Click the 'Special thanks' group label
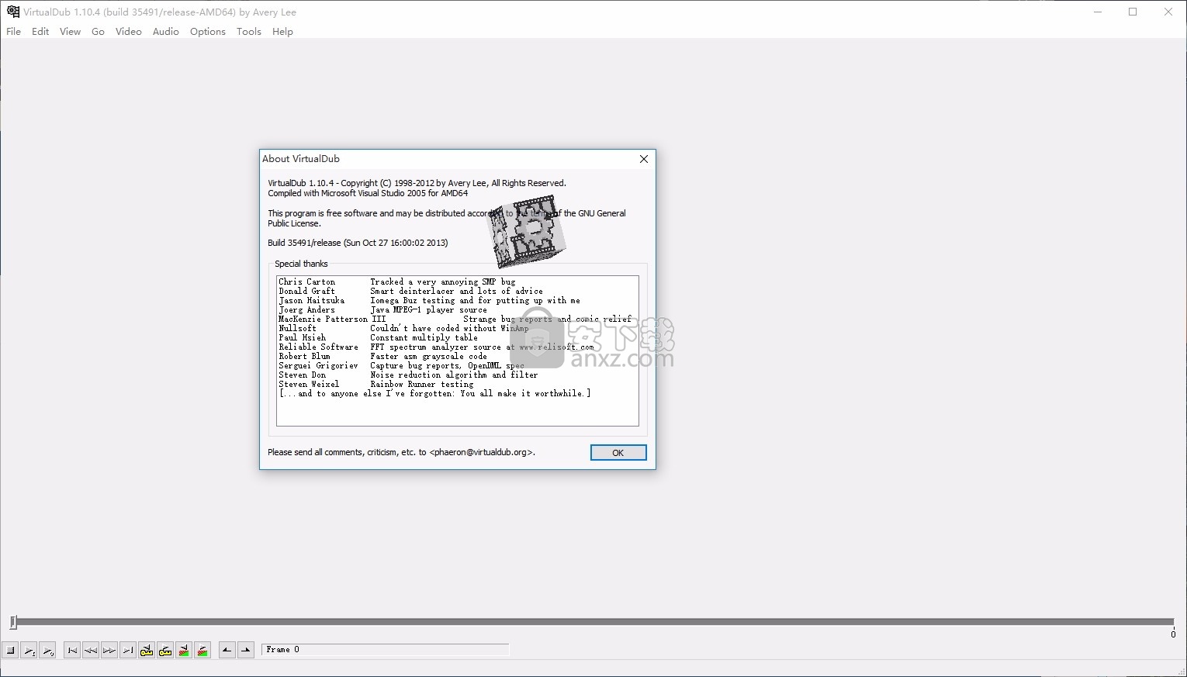Image resolution: width=1187 pixels, height=677 pixels. [301, 264]
